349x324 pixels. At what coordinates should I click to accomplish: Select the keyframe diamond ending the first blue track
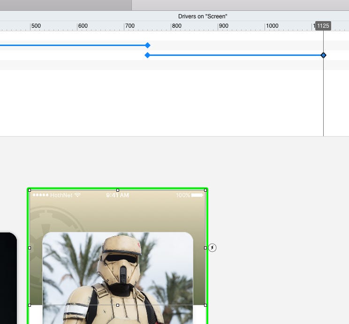pos(148,46)
